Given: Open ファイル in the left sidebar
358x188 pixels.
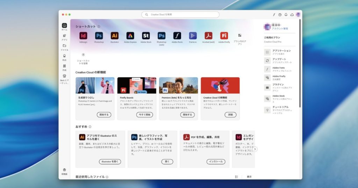Looking at the screenshot, I should click(64, 47).
